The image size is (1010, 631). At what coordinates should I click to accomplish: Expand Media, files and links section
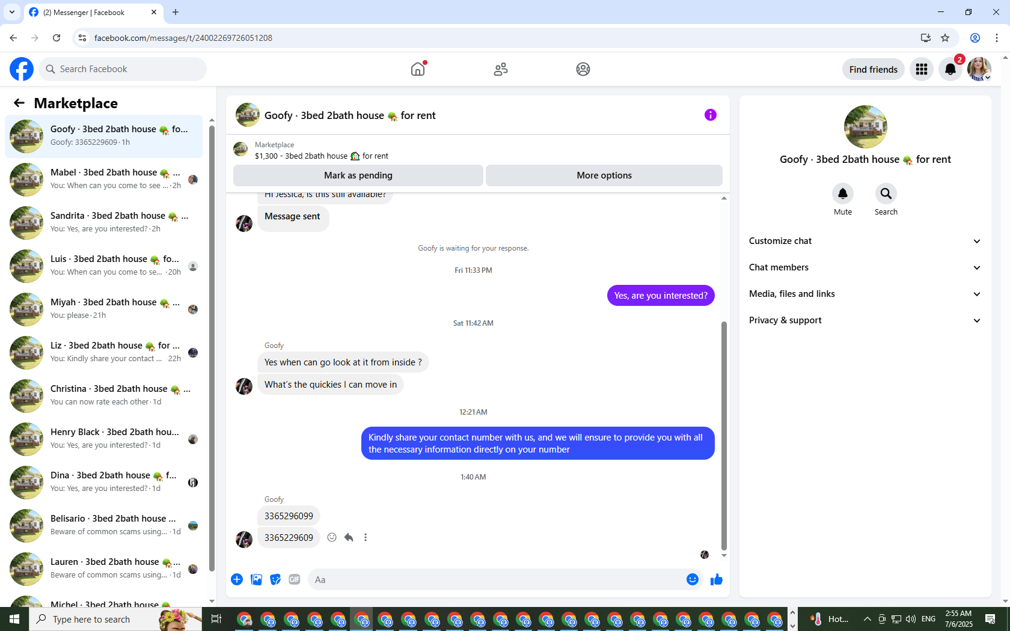pos(865,294)
